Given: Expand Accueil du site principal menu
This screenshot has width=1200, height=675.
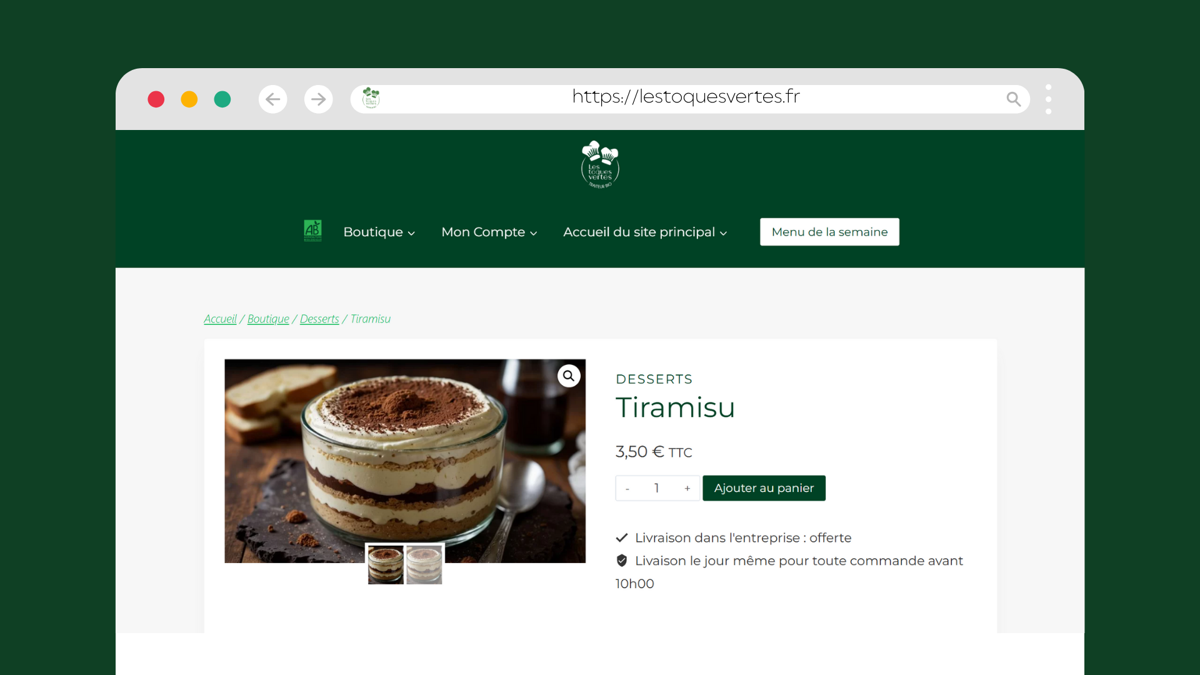Looking at the screenshot, I should click(x=645, y=232).
